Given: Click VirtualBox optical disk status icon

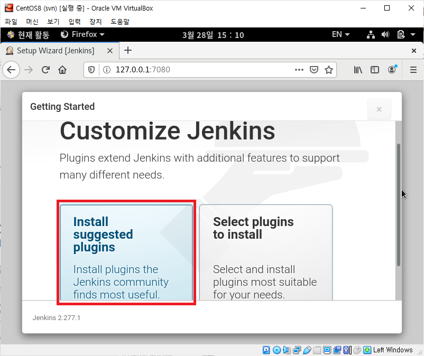Looking at the screenshot, I should tap(276, 350).
